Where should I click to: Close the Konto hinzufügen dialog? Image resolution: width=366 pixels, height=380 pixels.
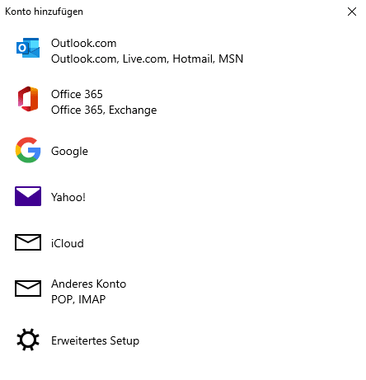(x=352, y=12)
